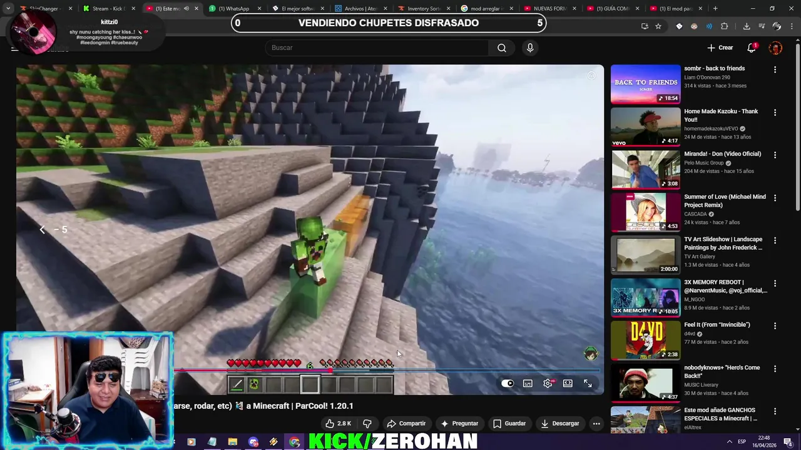Switch to theater mode in the player
The width and height of the screenshot is (801, 450).
tap(568, 384)
